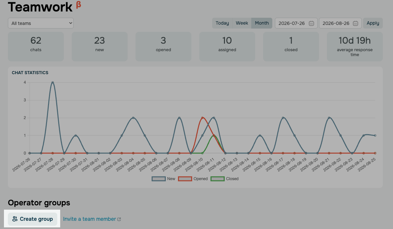This screenshot has height=229, width=393.
Task: Expand the All teams dropdown
Action: click(41, 23)
